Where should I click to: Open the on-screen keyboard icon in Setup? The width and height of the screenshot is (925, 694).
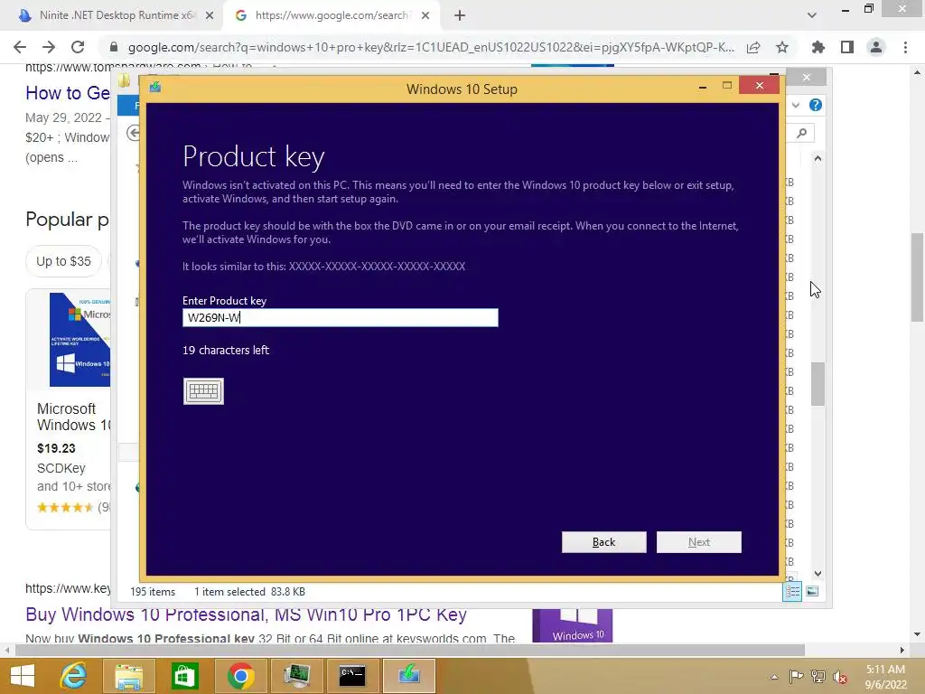pyautogui.click(x=203, y=391)
